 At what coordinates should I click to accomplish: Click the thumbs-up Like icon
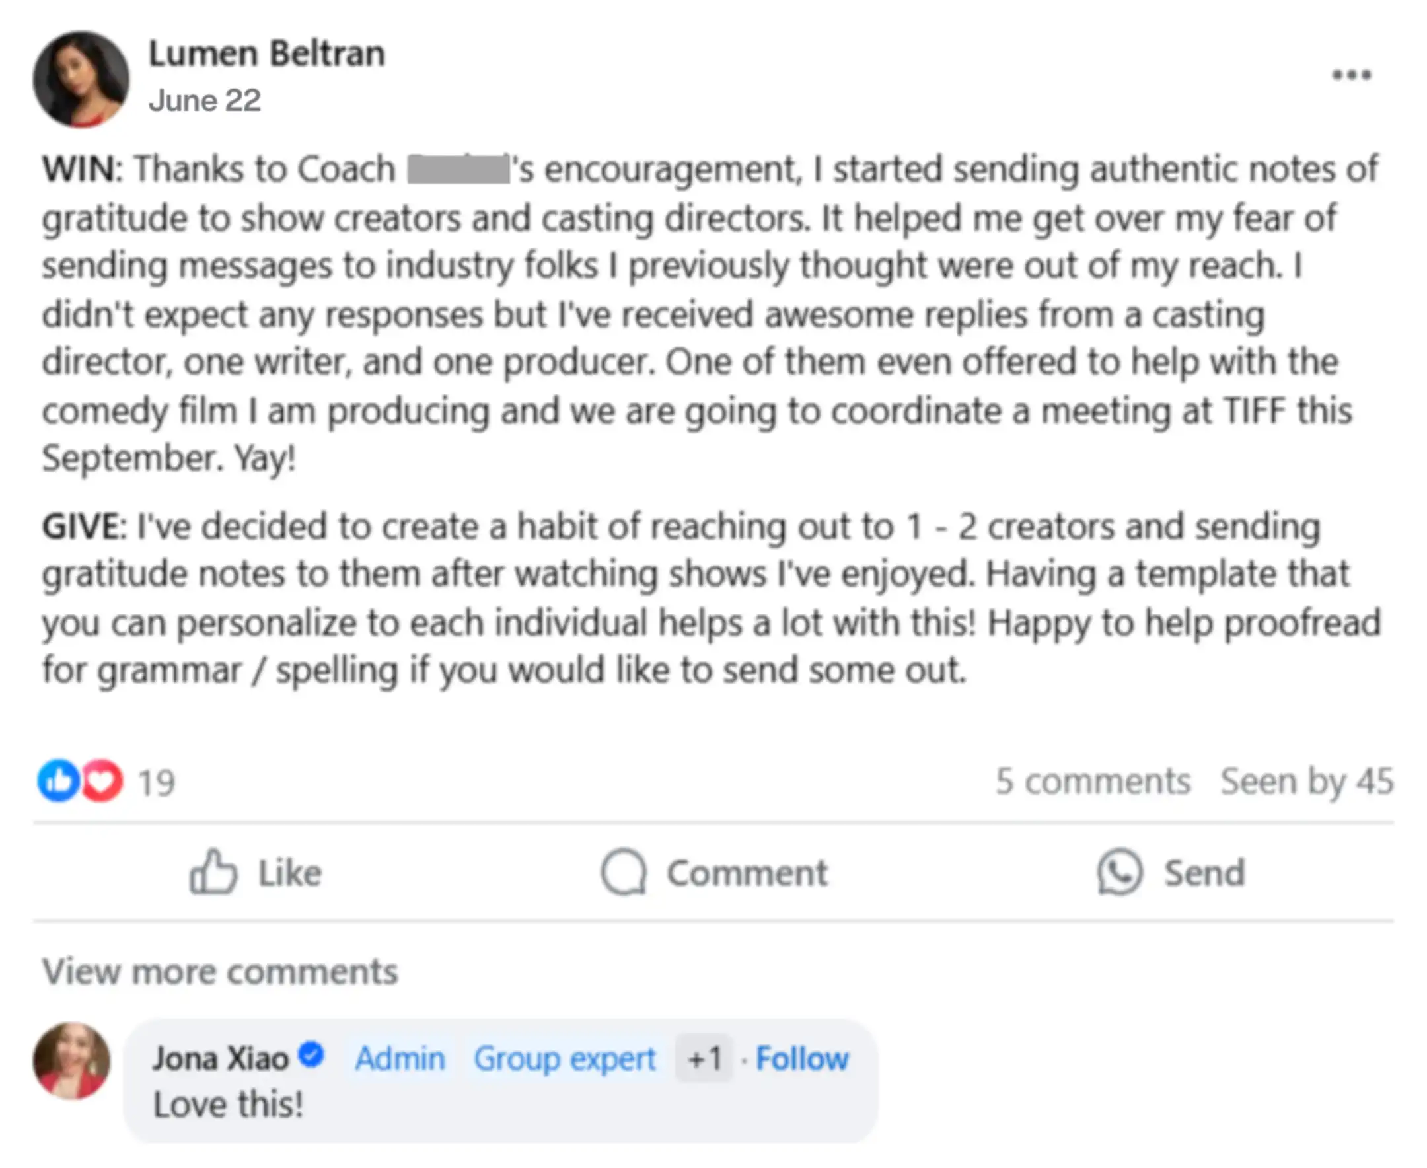213,871
